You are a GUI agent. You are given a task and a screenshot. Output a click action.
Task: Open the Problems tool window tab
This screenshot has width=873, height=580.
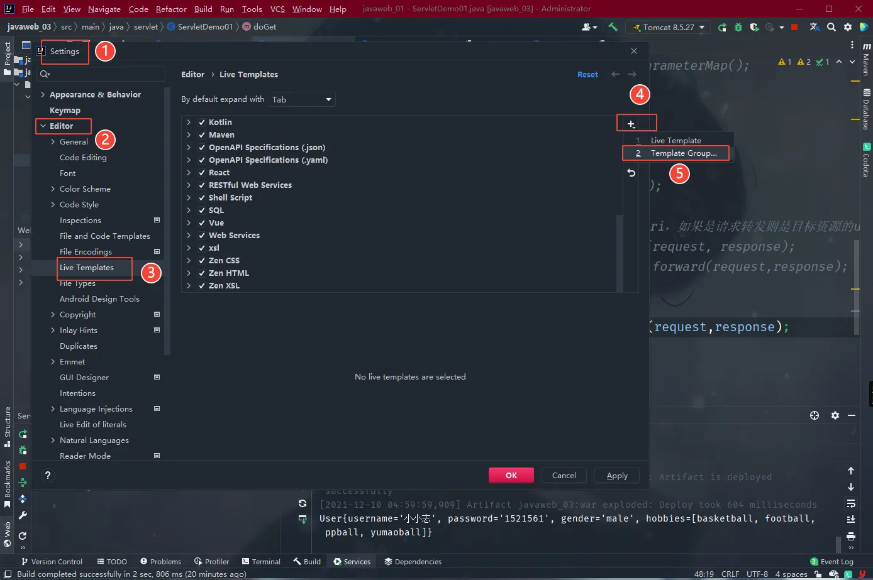coord(160,561)
